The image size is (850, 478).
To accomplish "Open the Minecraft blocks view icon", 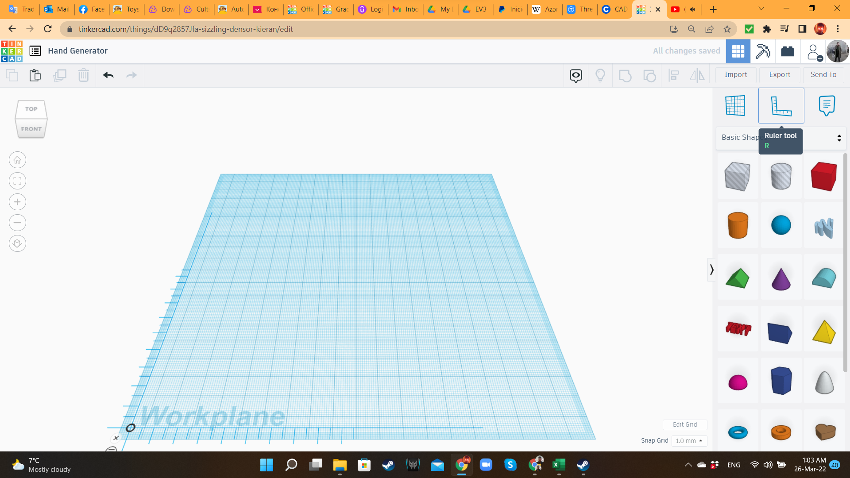I will click(763, 51).
